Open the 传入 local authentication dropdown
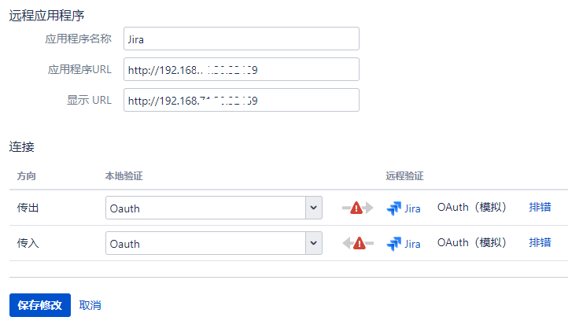568x328 pixels. tap(214, 244)
